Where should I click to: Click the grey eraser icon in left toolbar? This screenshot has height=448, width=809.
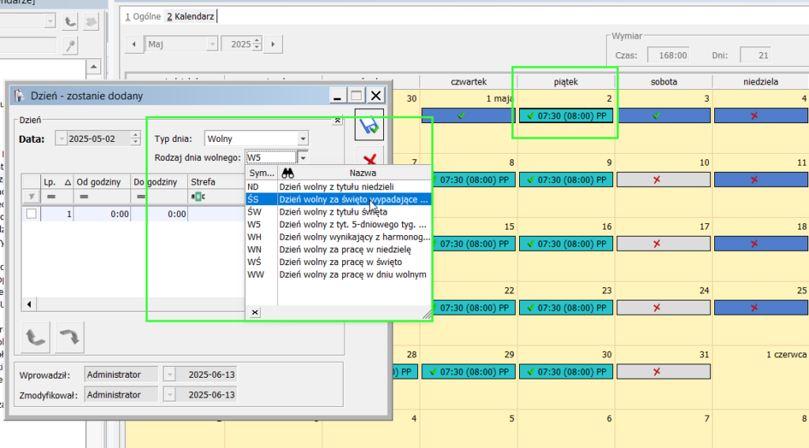click(91, 21)
